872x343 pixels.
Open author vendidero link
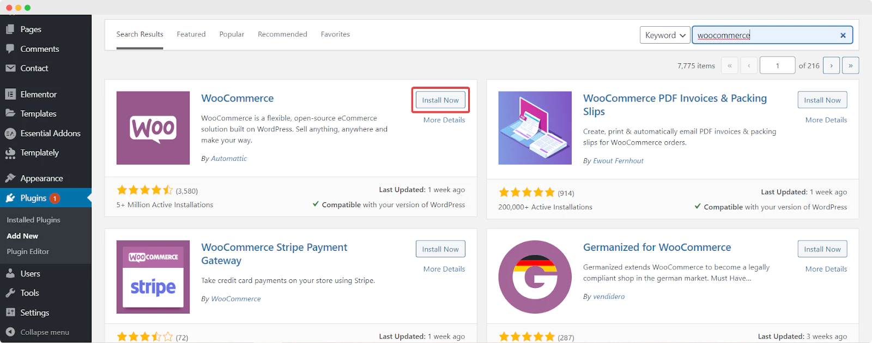point(609,297)
